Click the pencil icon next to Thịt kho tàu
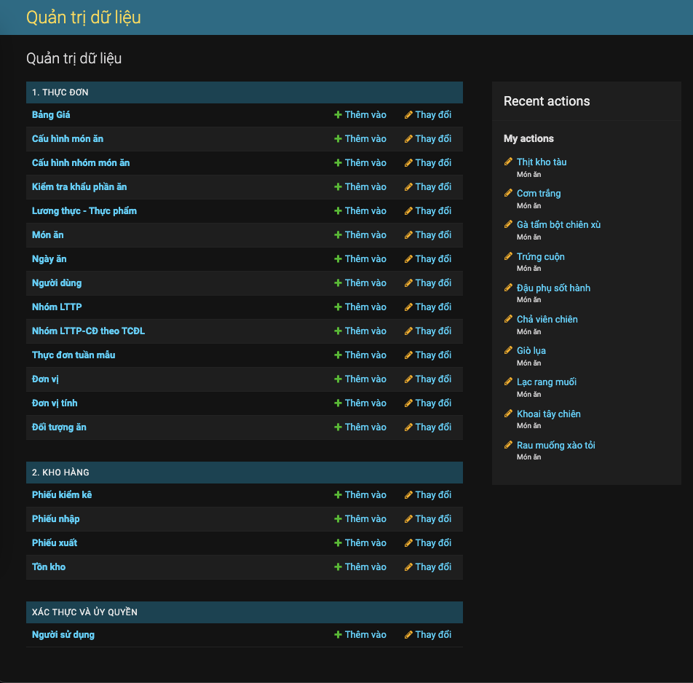This screenshot has width=693, height=683. tap(508, 162)
